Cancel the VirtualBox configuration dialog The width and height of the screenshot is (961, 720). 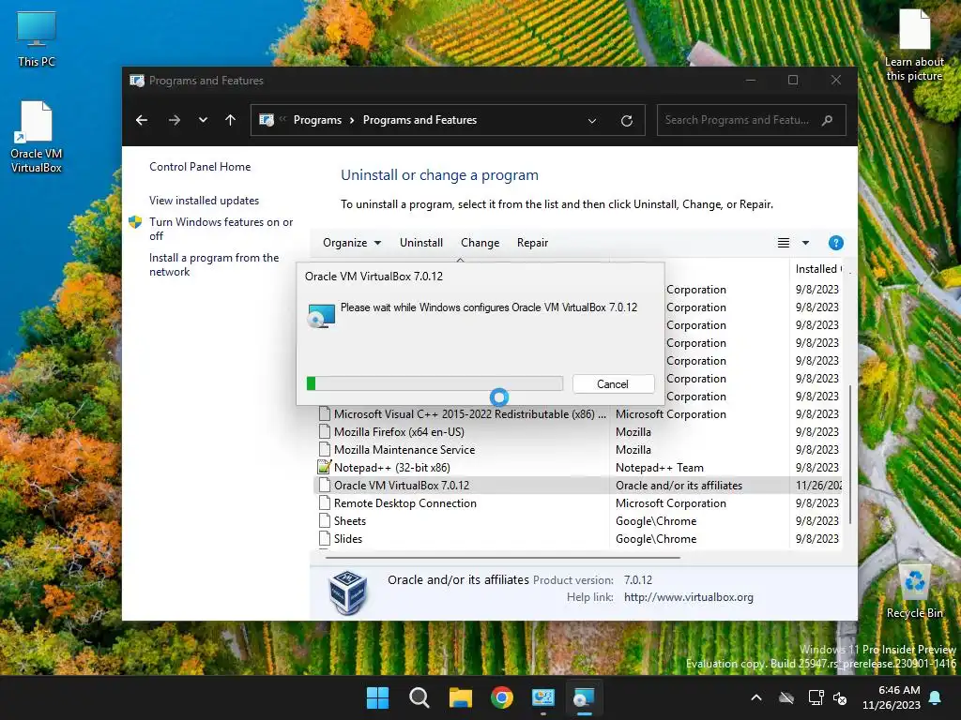[613, 383]
